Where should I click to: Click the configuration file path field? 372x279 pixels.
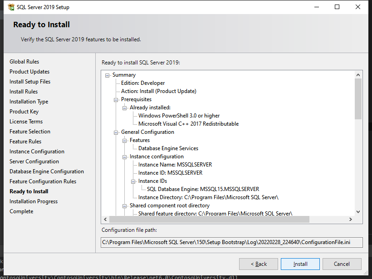click(231, 242)
